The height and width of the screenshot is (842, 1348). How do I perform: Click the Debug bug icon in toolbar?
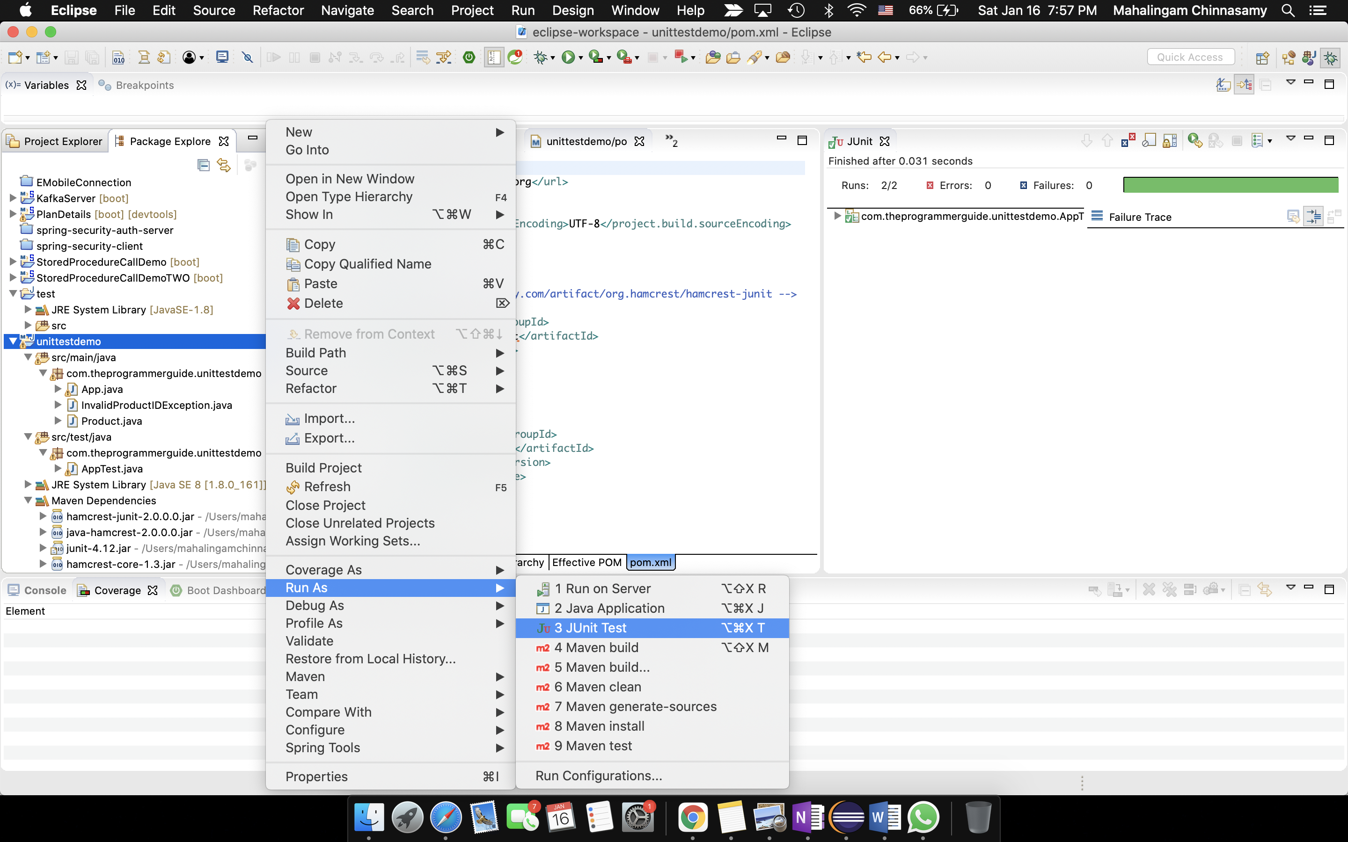(540, 58)
